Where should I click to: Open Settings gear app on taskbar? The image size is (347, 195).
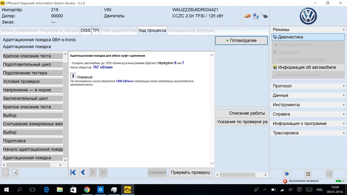point(100,190)
